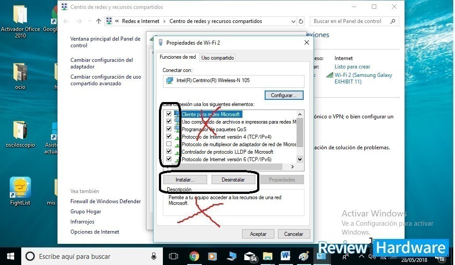Click the Desinstalar button

click(233, 180)
